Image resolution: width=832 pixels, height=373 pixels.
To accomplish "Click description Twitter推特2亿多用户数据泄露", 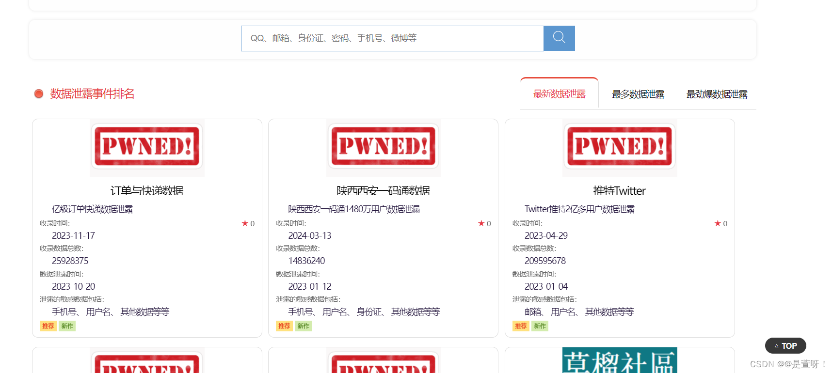I will coord(579,209).
